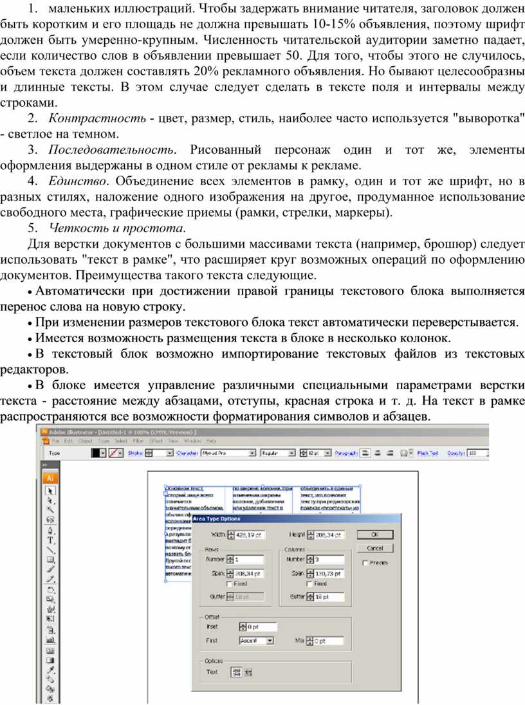The image size is (525, 705).
Task: Select the Rectangle tool
Action: tap(50, 560)
